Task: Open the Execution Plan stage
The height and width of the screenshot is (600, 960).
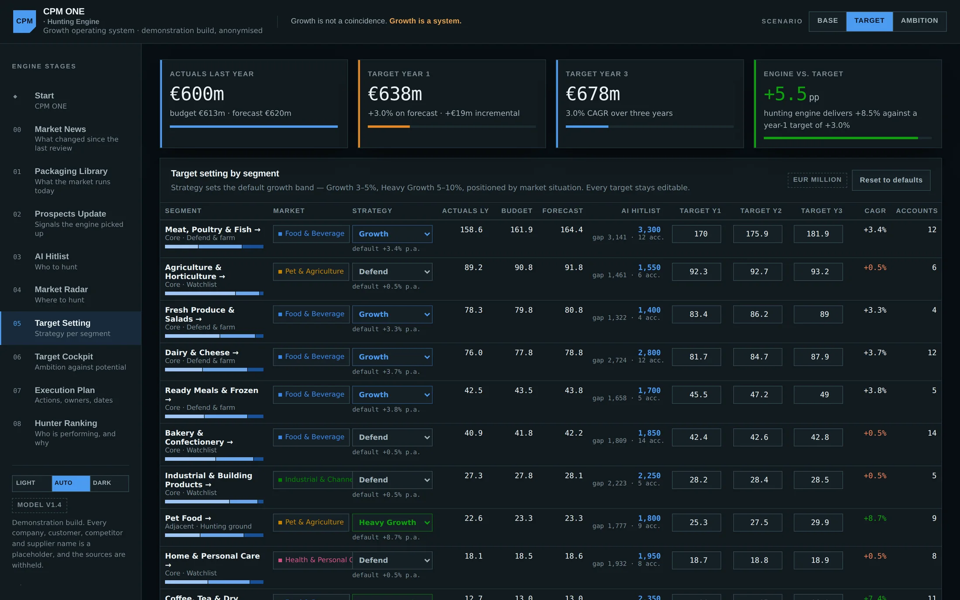Action: pos(71,395)
